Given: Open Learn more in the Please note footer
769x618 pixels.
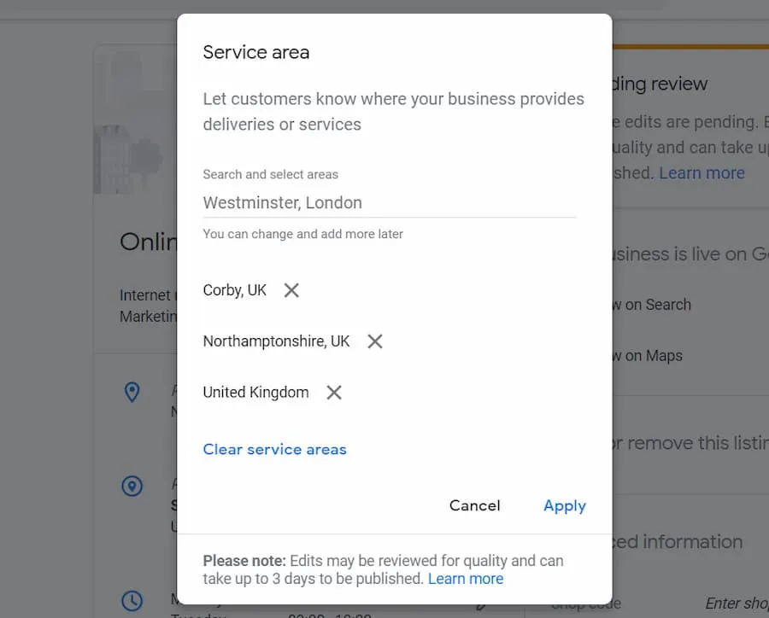Looking at the screenshot, I should (466, 579).
